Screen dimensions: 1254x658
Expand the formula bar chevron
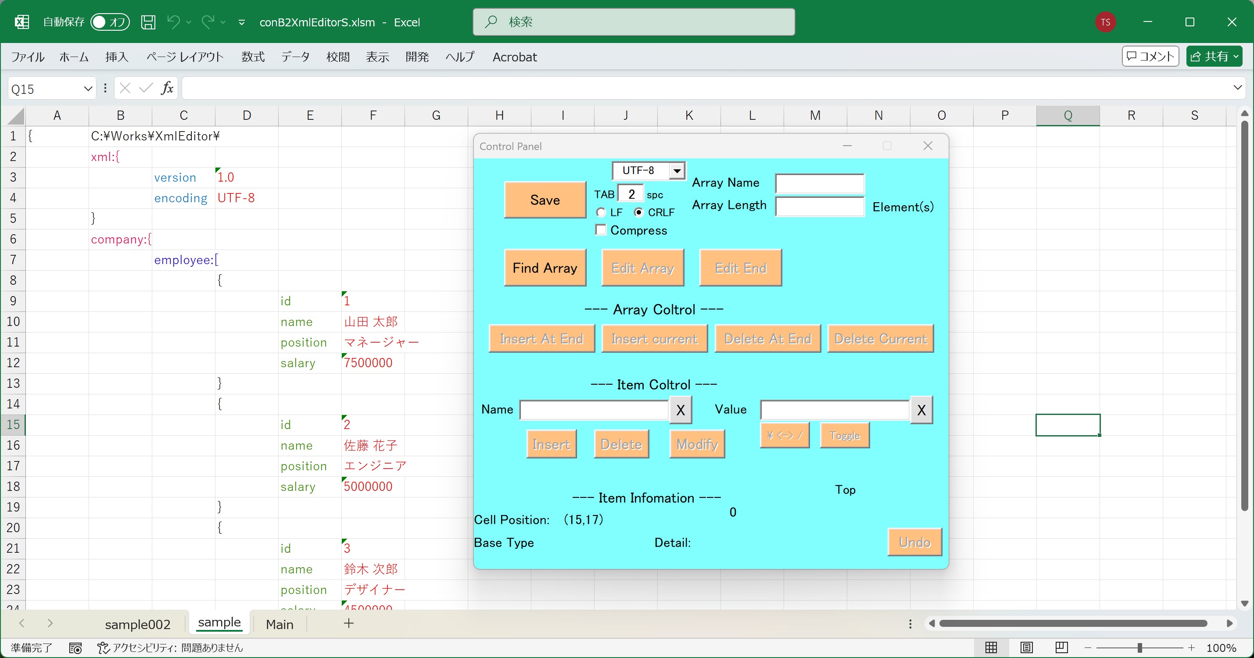(x=1237, y=88)
